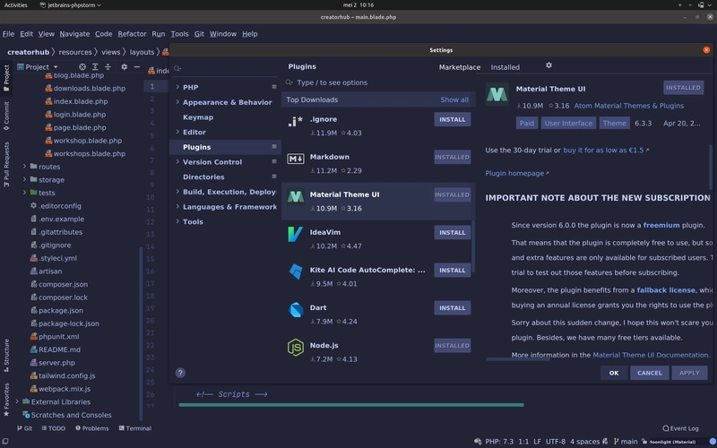This screenshot has width=717, height=448.
Task: Click the padlock read-only toggle in status bar
Action: tap(644, 442)
